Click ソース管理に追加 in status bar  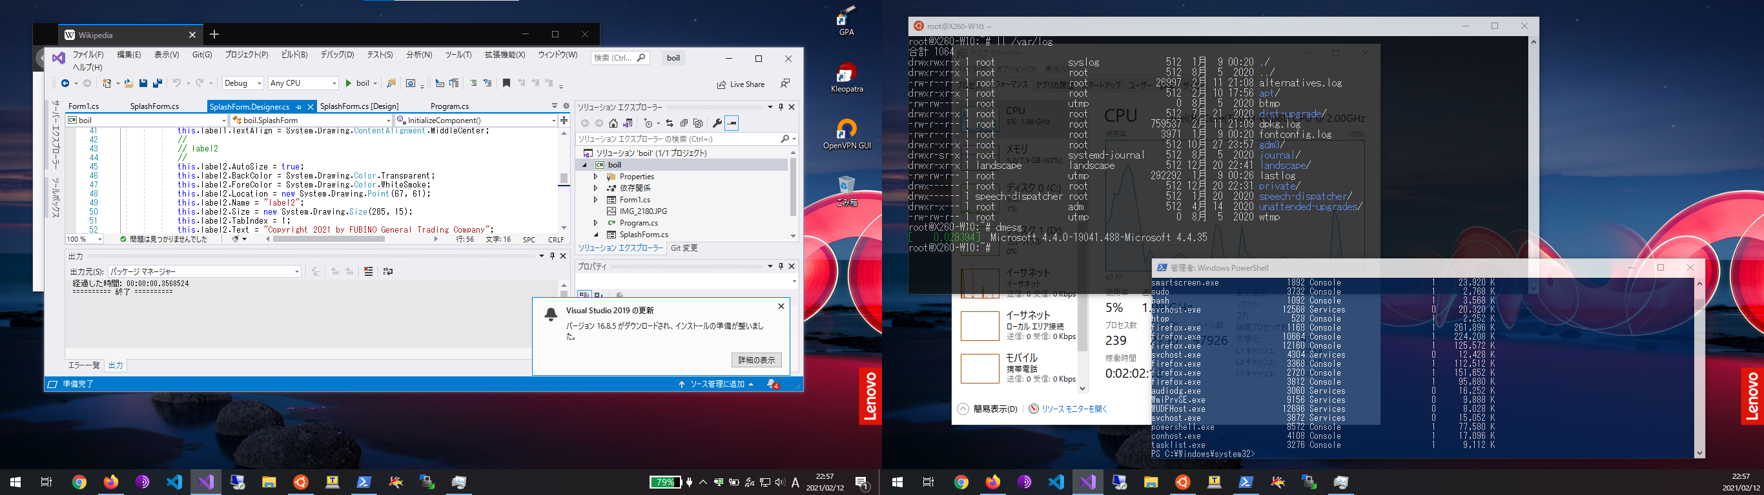[716, 384]
